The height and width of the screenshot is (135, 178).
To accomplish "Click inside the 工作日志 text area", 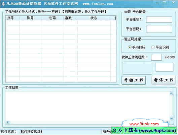I will point(87,106).
